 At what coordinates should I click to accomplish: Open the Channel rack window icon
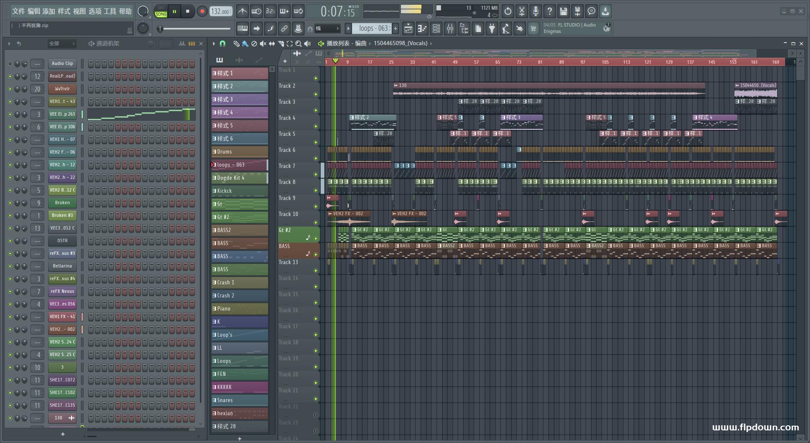436,29
